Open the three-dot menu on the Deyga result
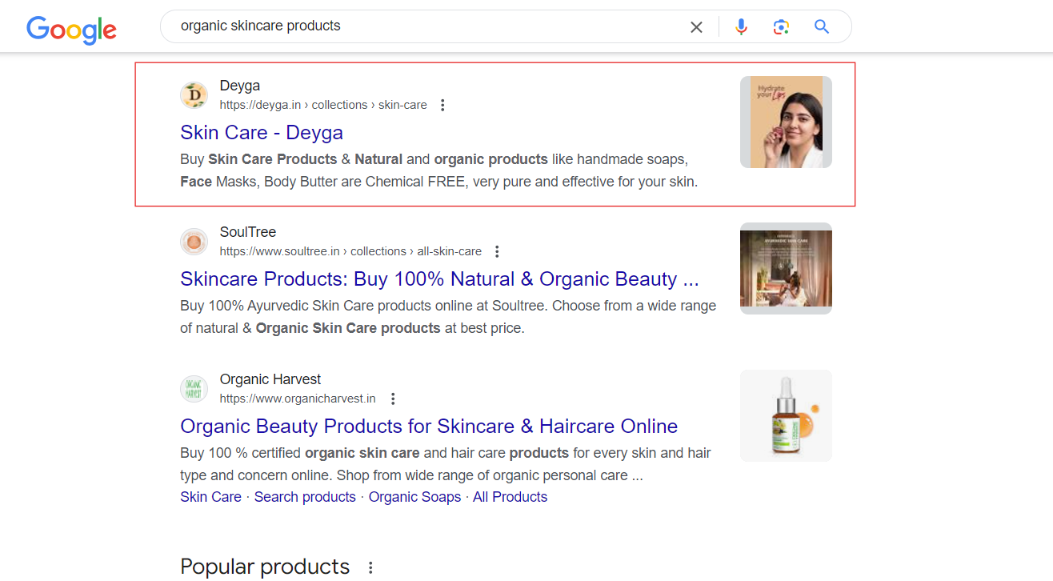The image size is (1053, 581). 442,104
